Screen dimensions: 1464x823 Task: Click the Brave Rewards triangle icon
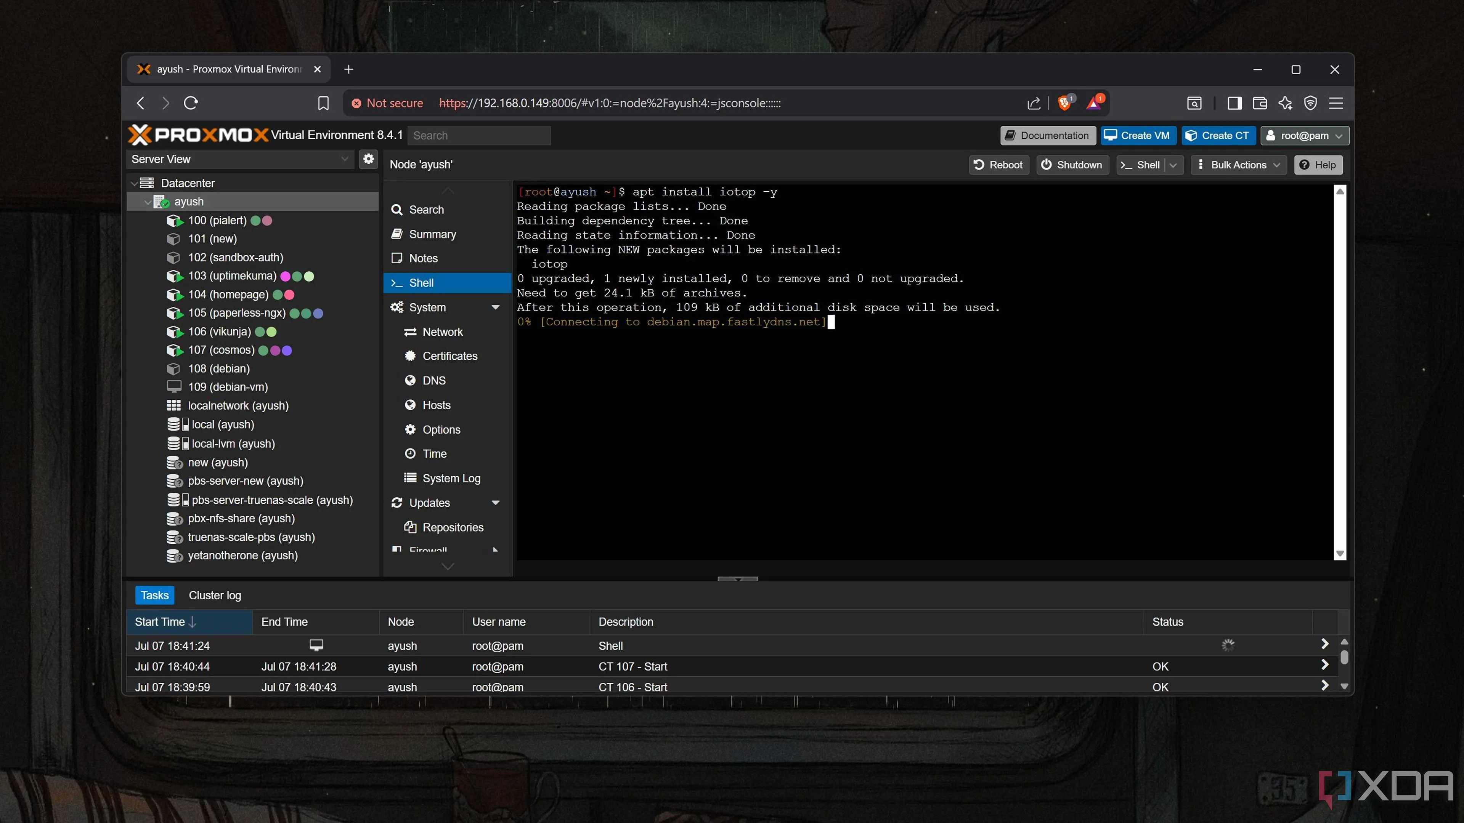(x=1094, y=103)
